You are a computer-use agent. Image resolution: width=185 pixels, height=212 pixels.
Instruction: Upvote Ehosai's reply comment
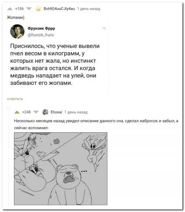pos(17,112)
